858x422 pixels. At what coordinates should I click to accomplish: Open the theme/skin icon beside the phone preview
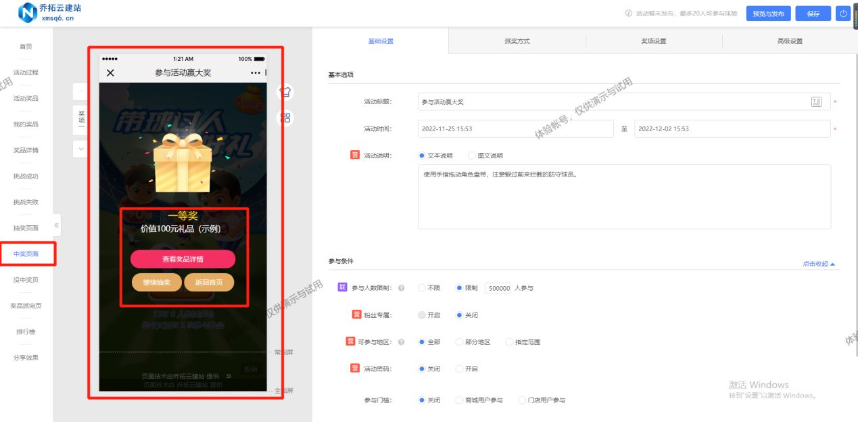285,92
